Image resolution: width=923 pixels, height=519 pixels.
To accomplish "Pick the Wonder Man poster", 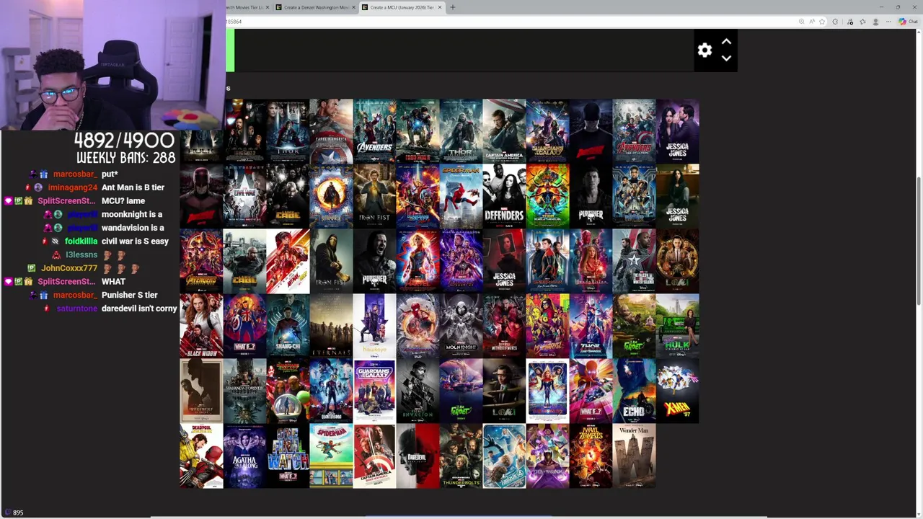I will click(x=634, y=456).
